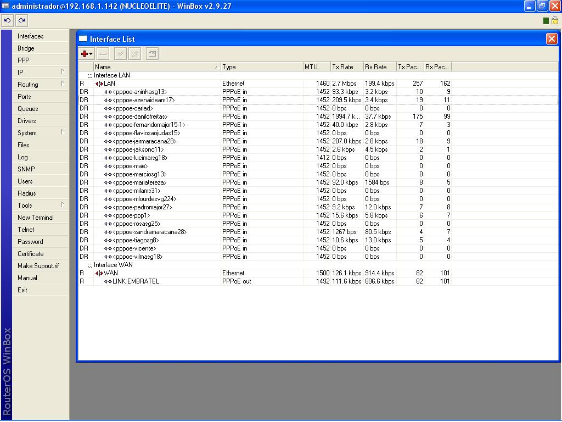
Task: Click the green status indicator at top right
Action: [546, 21]
